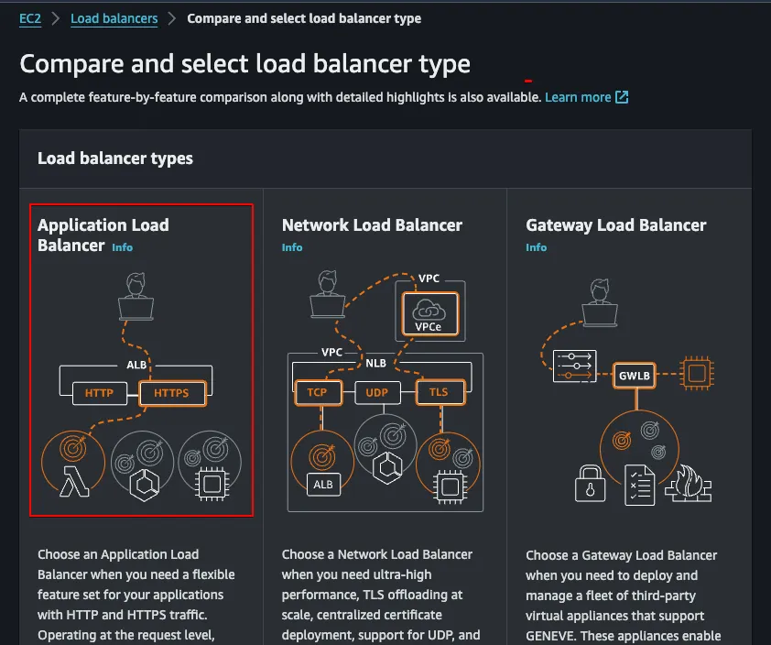771x645 pixels.
Task: Open Info link for Network Load Balancer
Action: [x=292, y=247]
